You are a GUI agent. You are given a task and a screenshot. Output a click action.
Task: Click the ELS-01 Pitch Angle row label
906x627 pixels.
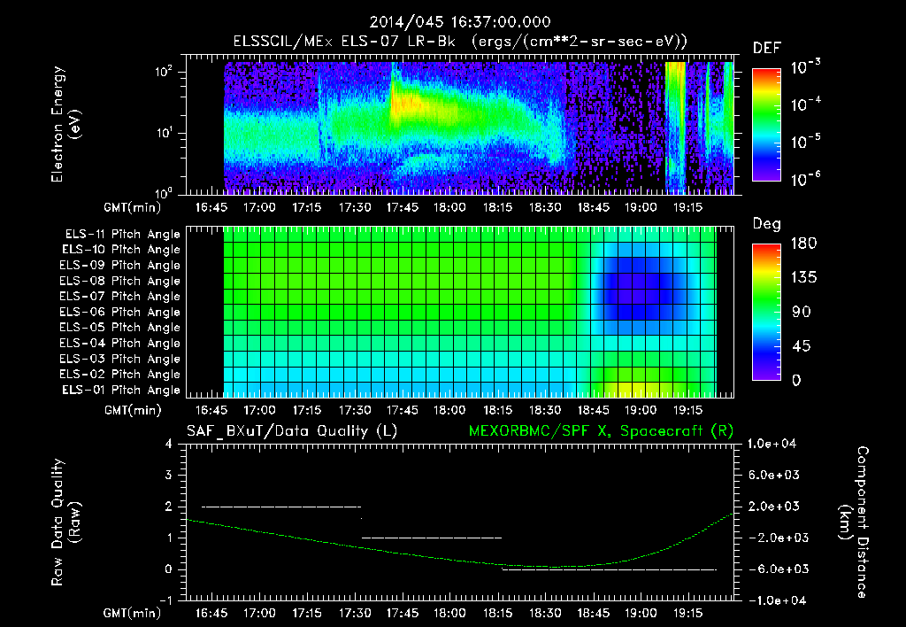pos(121,391)
